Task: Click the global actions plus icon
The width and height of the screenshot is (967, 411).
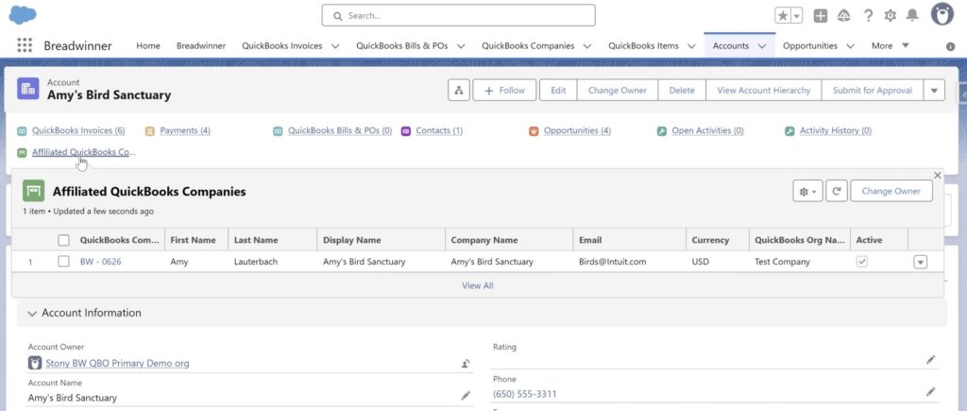Action: 821,15
